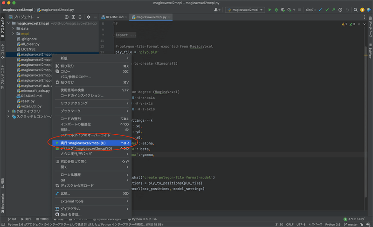The width and height of the screenshot is (373, 227).
Task: Open the run configuration dropdown magicavoxel2mcpi
Action: click(x=245, y=10)
